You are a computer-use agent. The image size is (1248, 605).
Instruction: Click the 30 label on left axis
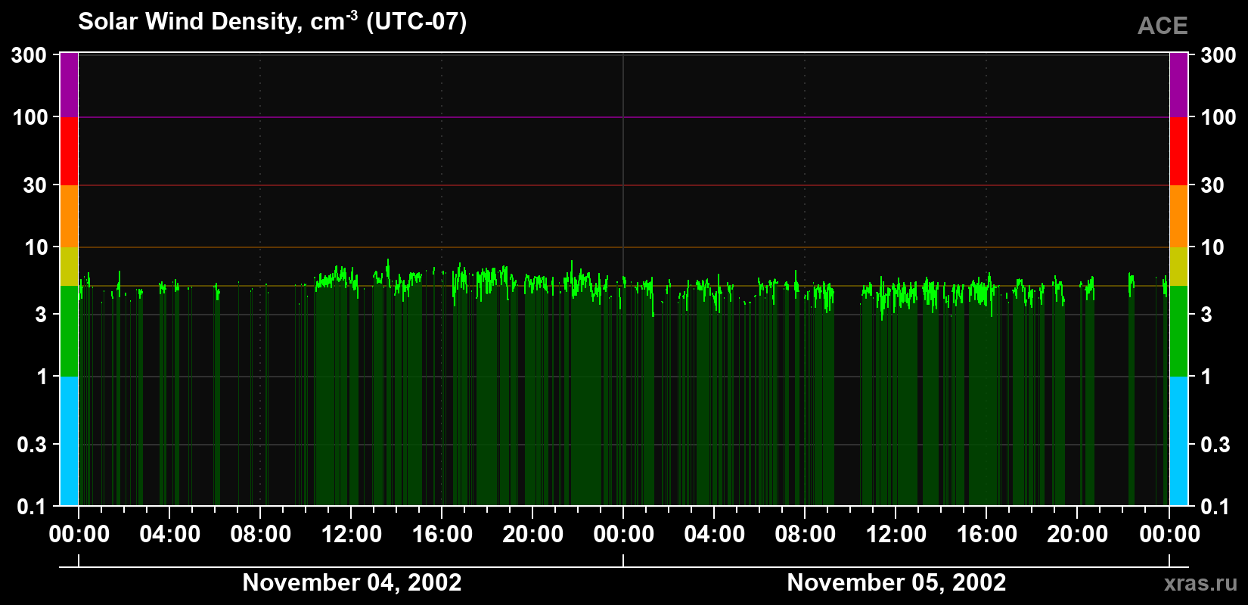pyautogui.click(x=36, y=185)
